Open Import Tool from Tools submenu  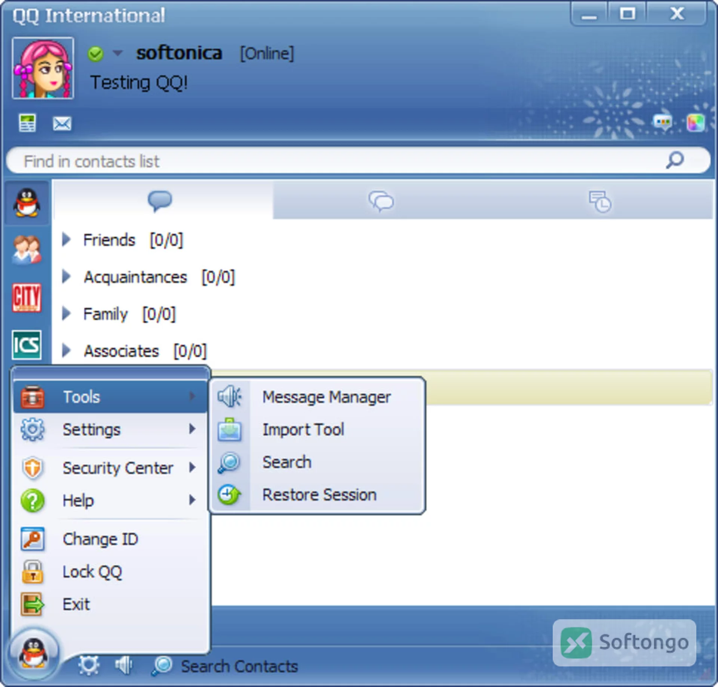(x=317, y=429)
